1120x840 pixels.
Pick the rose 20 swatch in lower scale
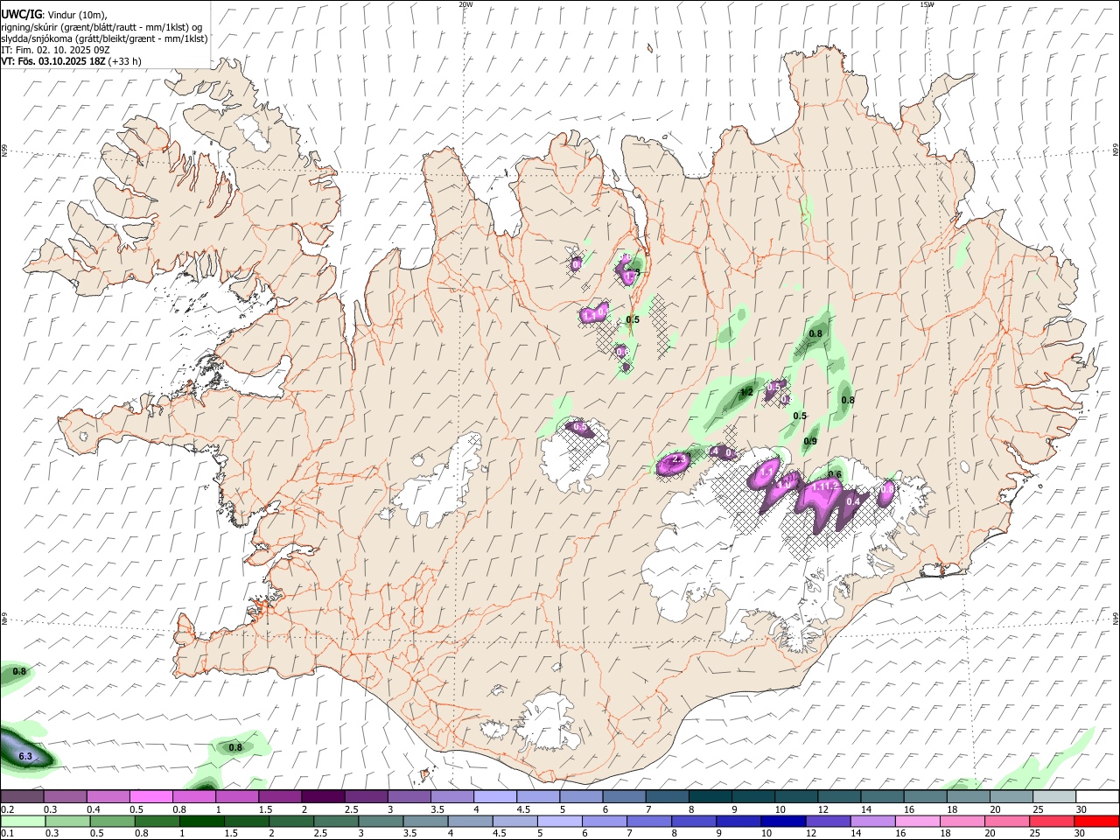point(1006,822)
